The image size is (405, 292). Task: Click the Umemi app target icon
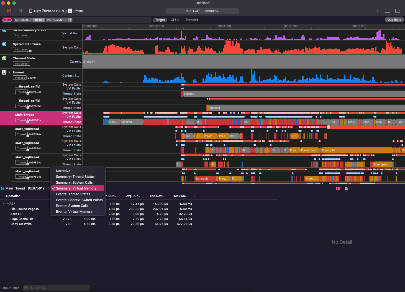coord(70,11)
